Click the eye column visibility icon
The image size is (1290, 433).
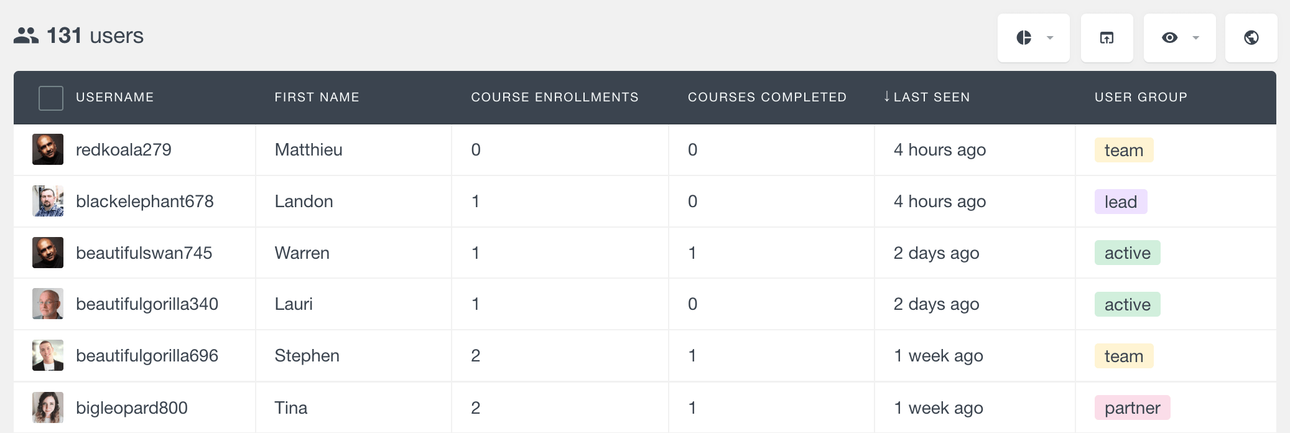point(1170,38)
